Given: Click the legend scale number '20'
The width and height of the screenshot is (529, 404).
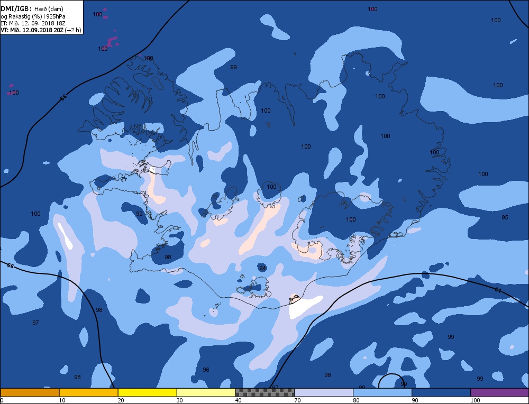Looking at the screenshot, I should click(121, 400).
